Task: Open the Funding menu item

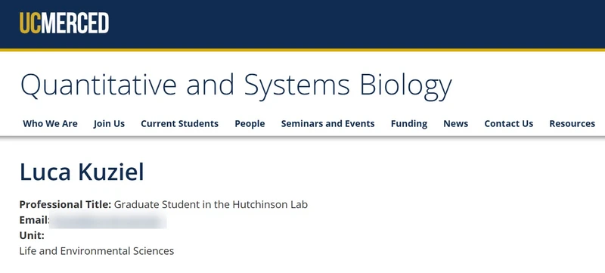Action: (x=409, y=124)
